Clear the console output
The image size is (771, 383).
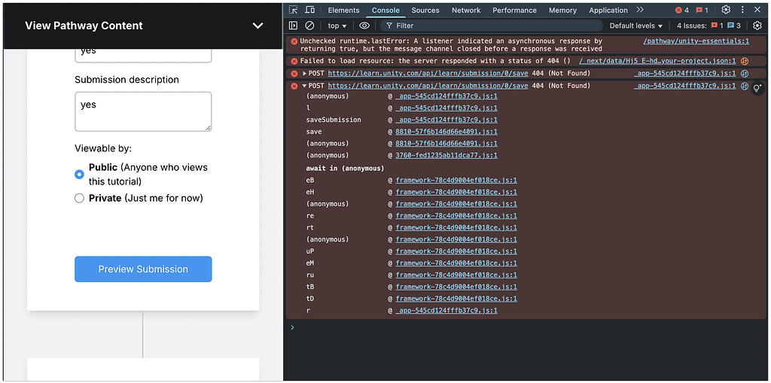[309, 26]
